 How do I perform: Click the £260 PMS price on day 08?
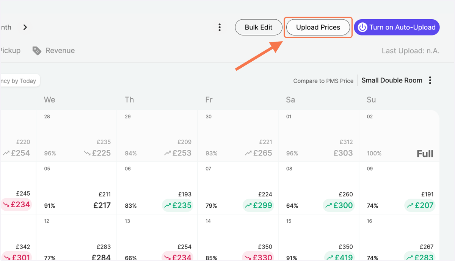click(x=346, y=194)
